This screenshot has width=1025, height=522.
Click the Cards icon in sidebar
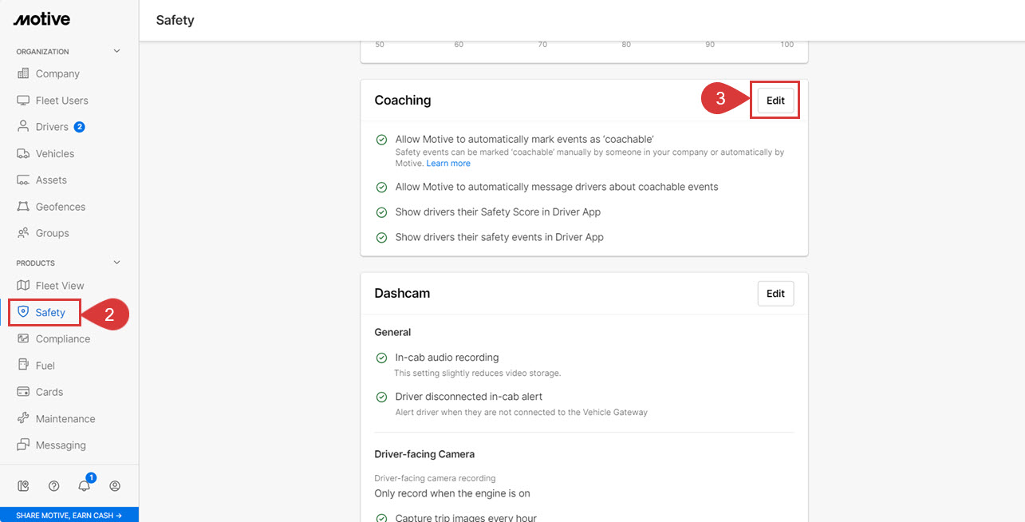[23, 392]
